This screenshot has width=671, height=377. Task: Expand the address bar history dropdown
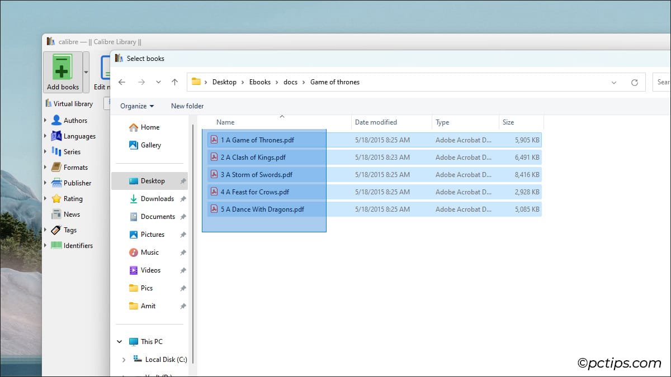click(614, 83)
